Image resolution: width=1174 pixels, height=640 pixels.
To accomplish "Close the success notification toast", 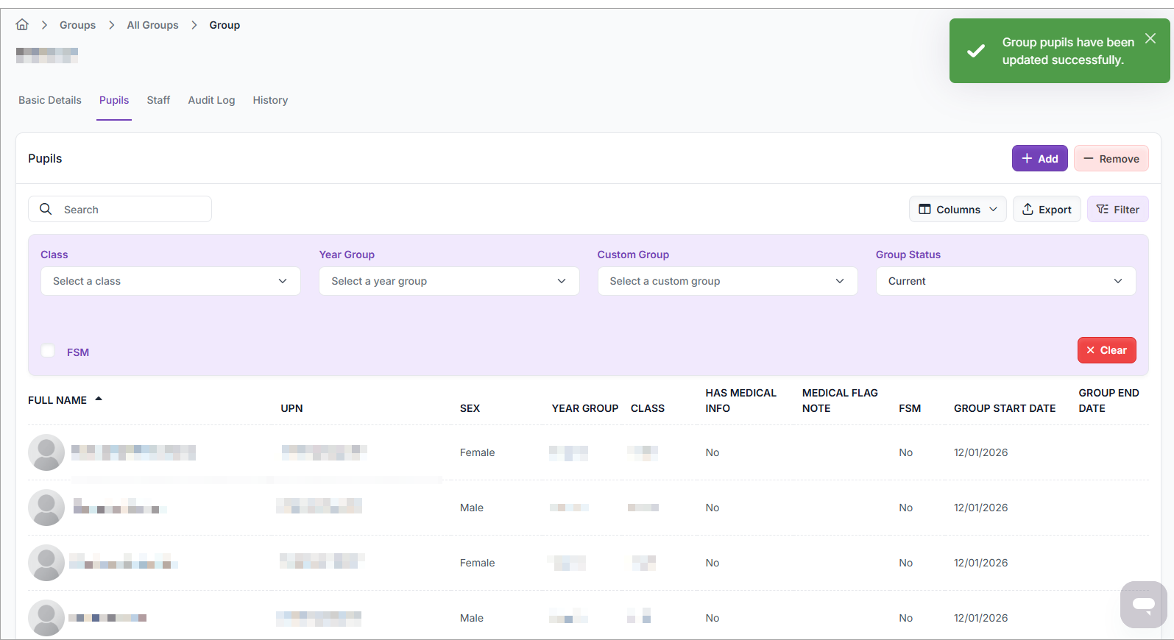I will click(1150, 38).
